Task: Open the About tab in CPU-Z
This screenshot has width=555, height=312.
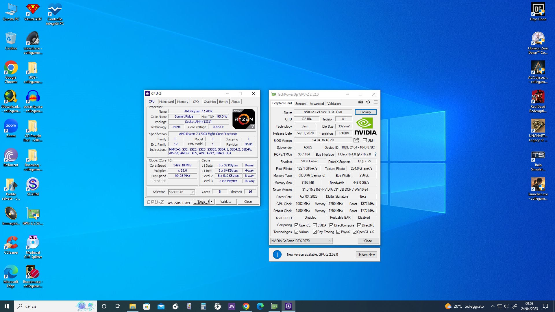Action: (236, 102)
